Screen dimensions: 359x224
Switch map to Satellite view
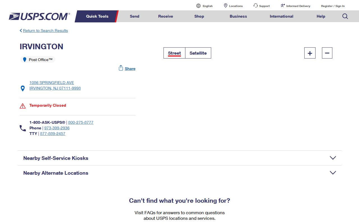pyautogui.click(x=198, y=53)
